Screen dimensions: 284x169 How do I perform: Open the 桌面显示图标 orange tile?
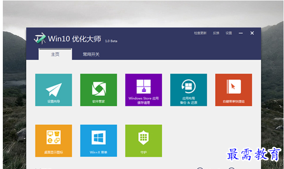54,141
